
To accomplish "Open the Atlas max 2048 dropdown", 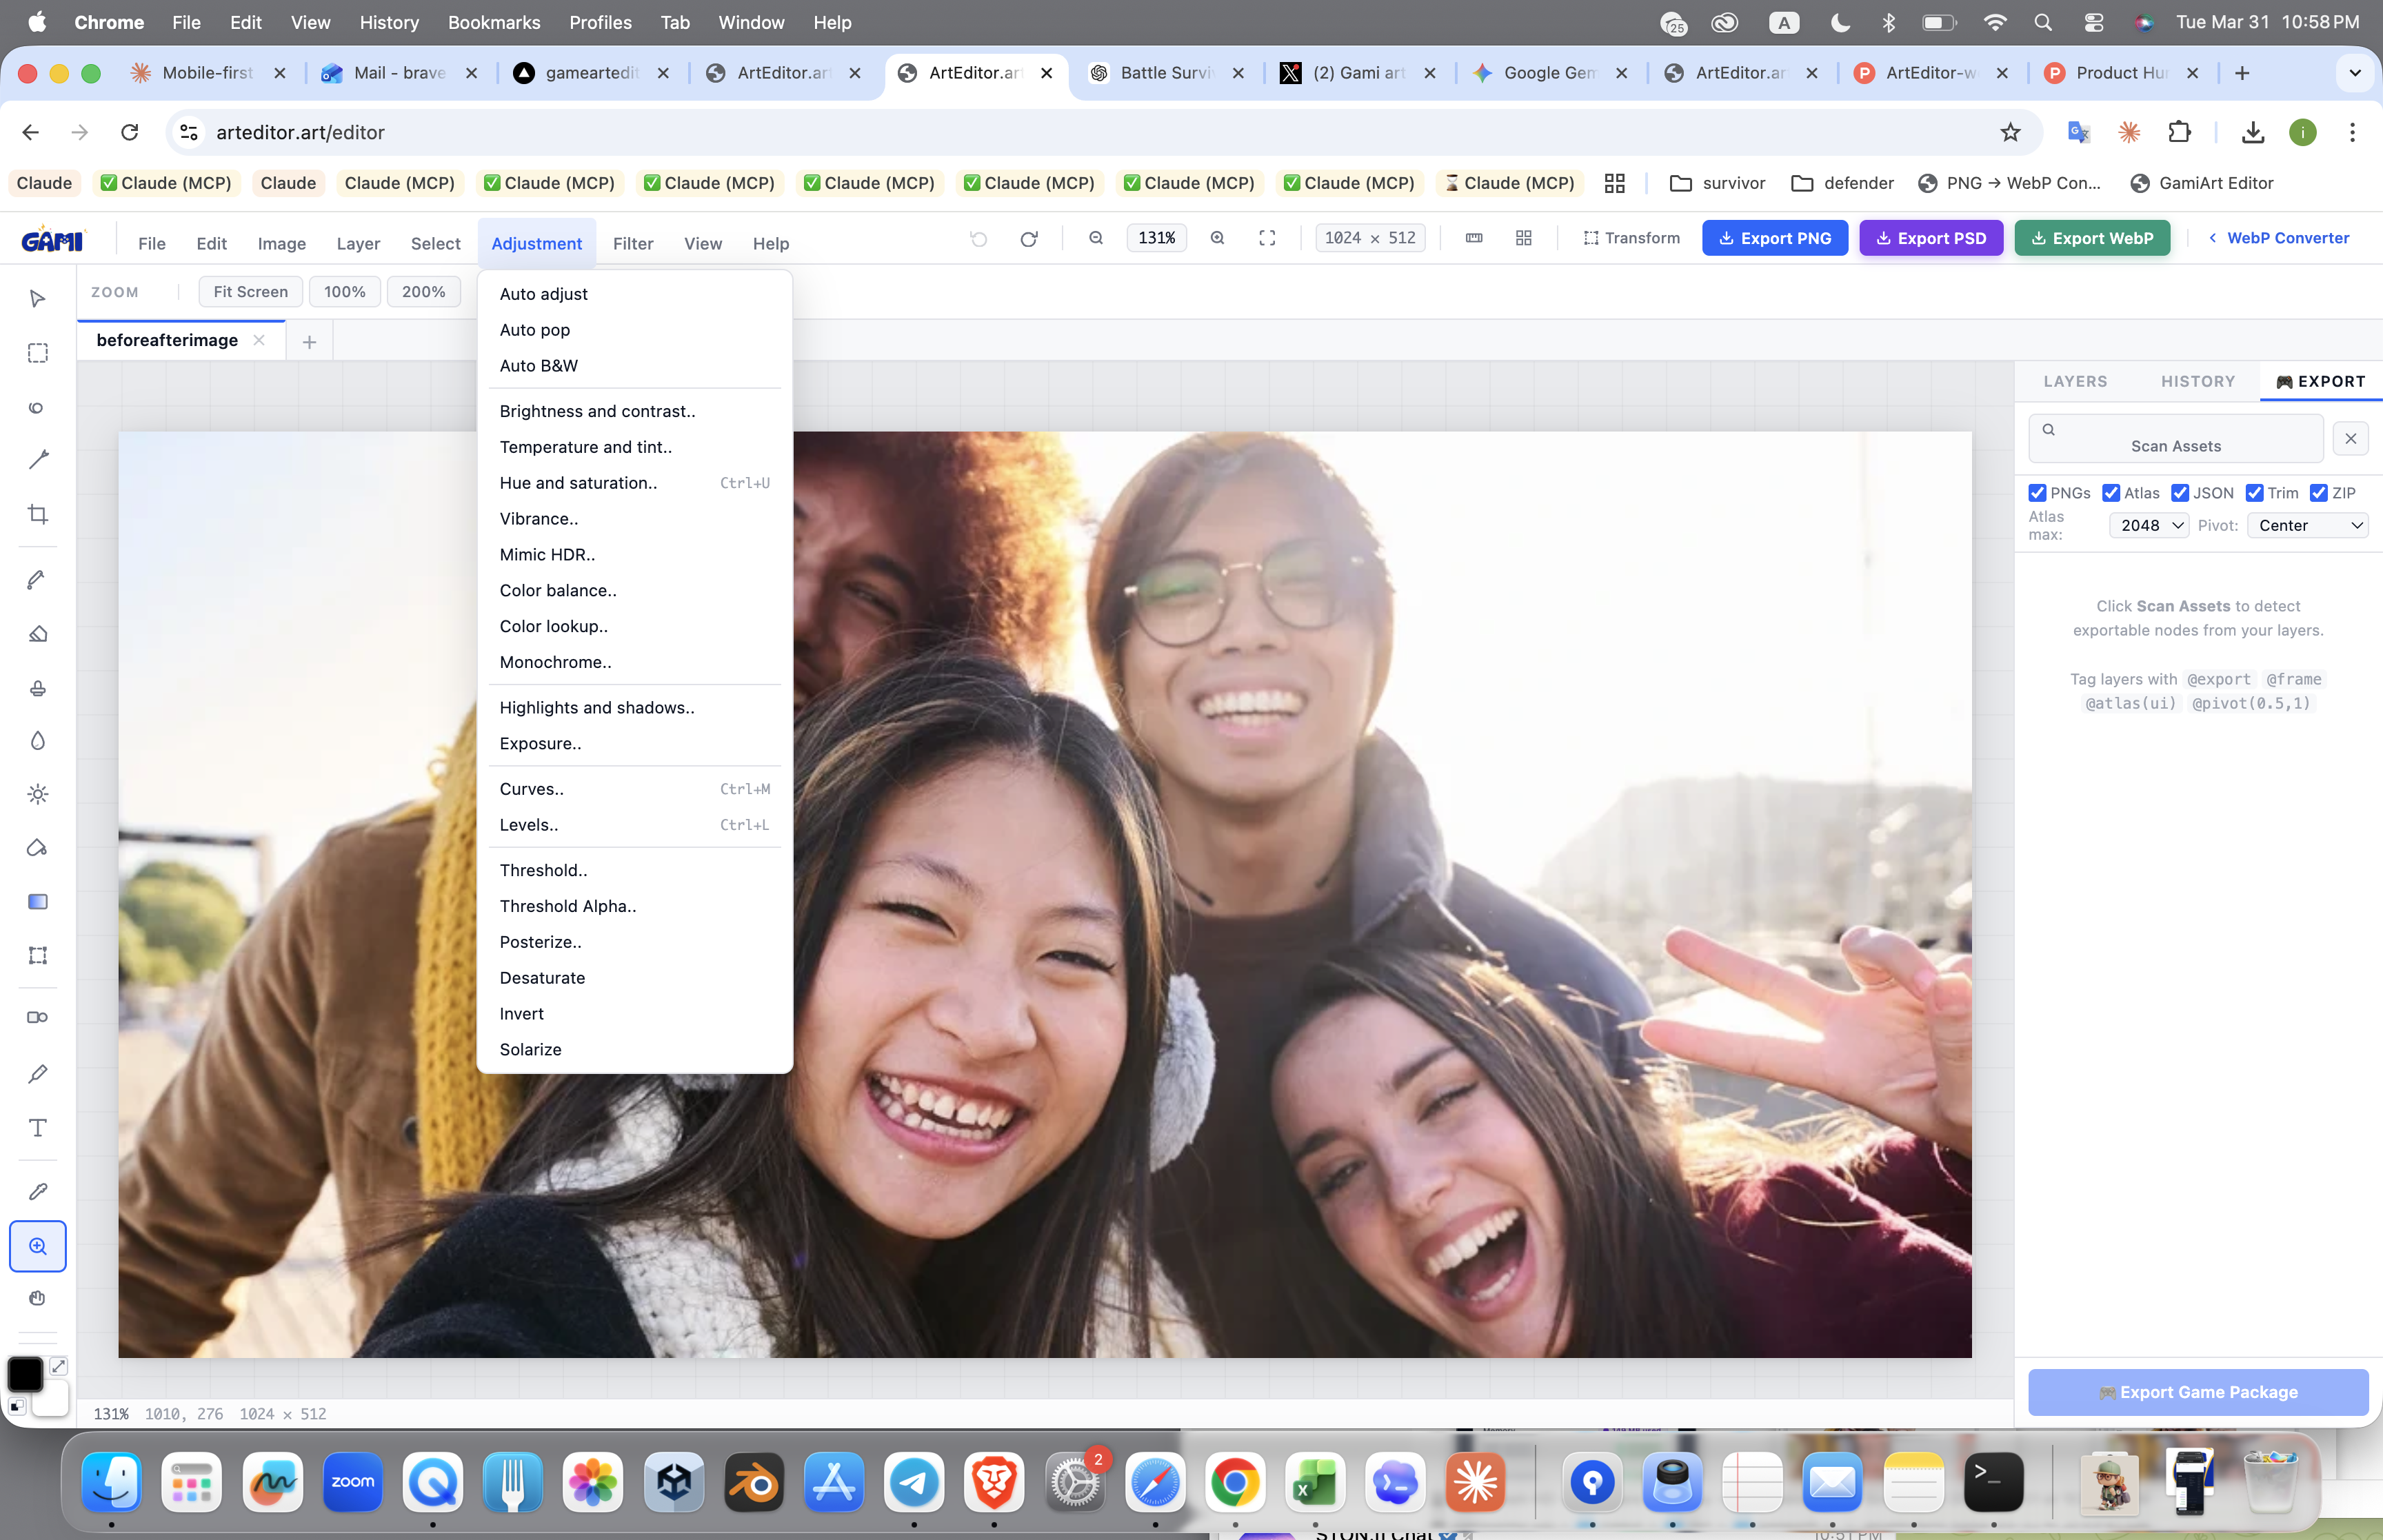I will click(2148, 525).
